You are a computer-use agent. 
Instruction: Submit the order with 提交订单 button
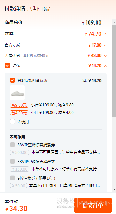[93, 205]
